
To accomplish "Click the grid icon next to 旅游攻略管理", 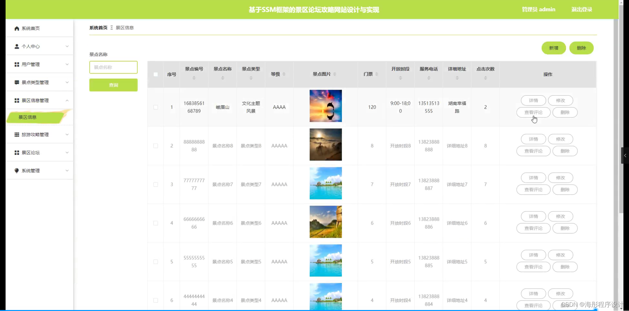I will tap(17, 135).
